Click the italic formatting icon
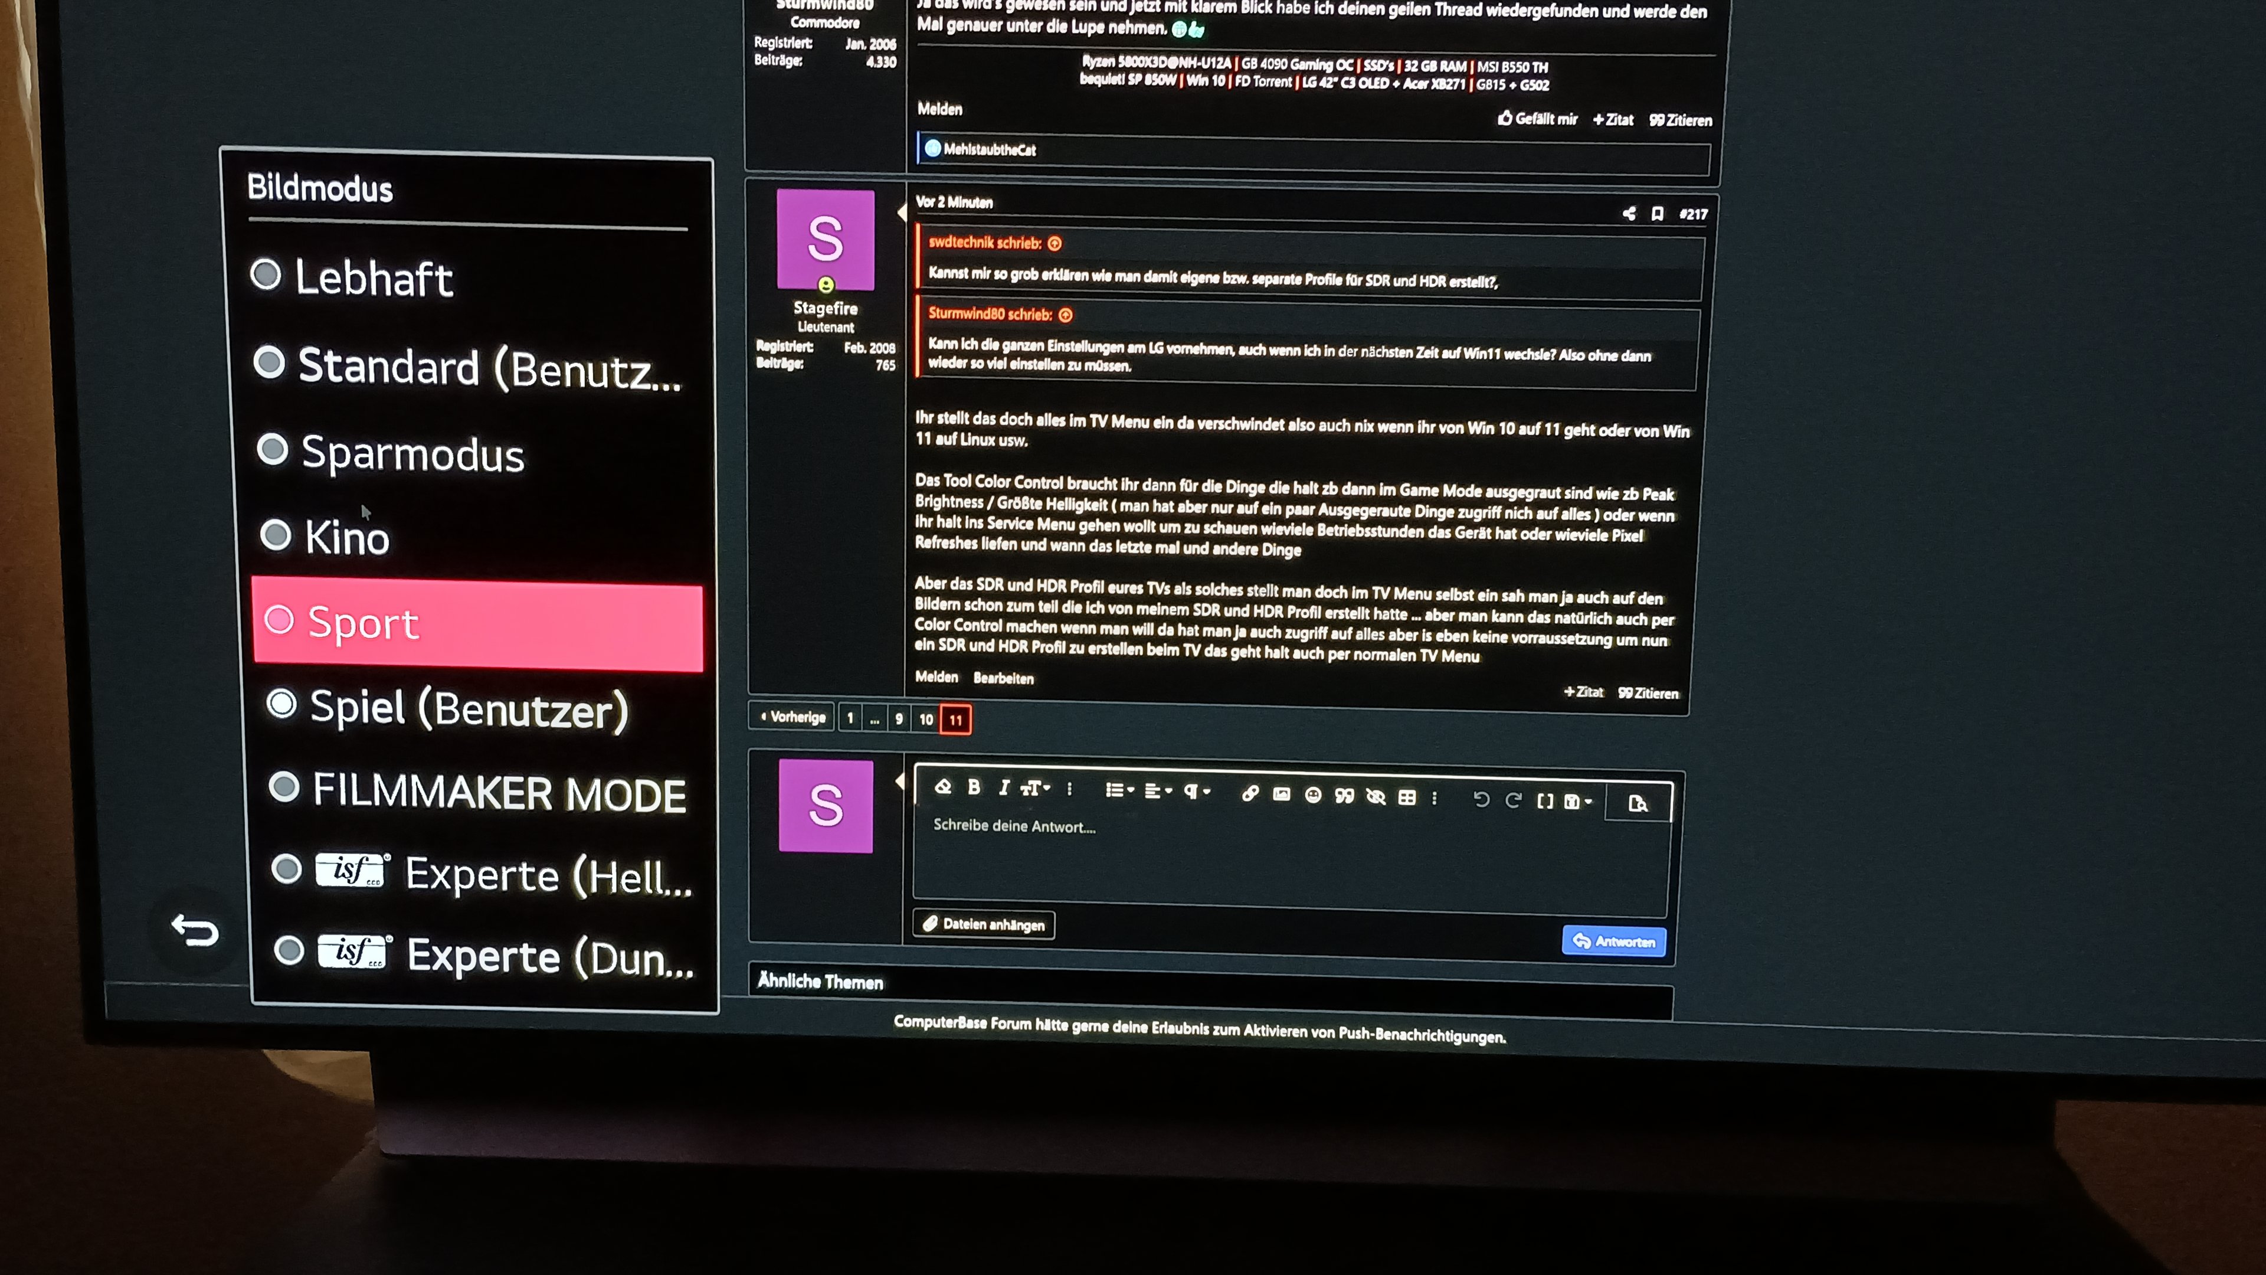 (x=1004, y=789)
